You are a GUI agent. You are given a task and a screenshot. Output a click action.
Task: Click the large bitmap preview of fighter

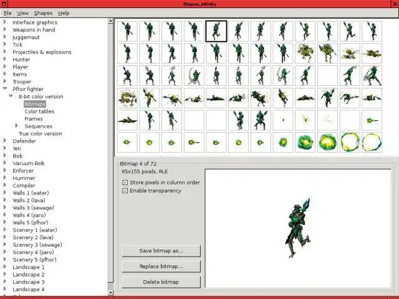[298, 229]
